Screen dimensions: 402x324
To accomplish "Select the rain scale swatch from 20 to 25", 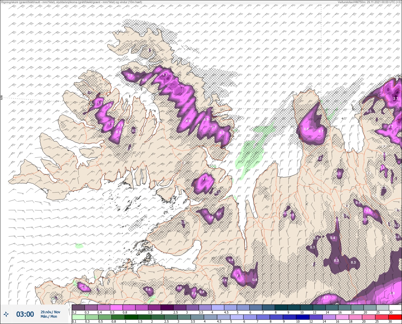I will pos(369,317).
